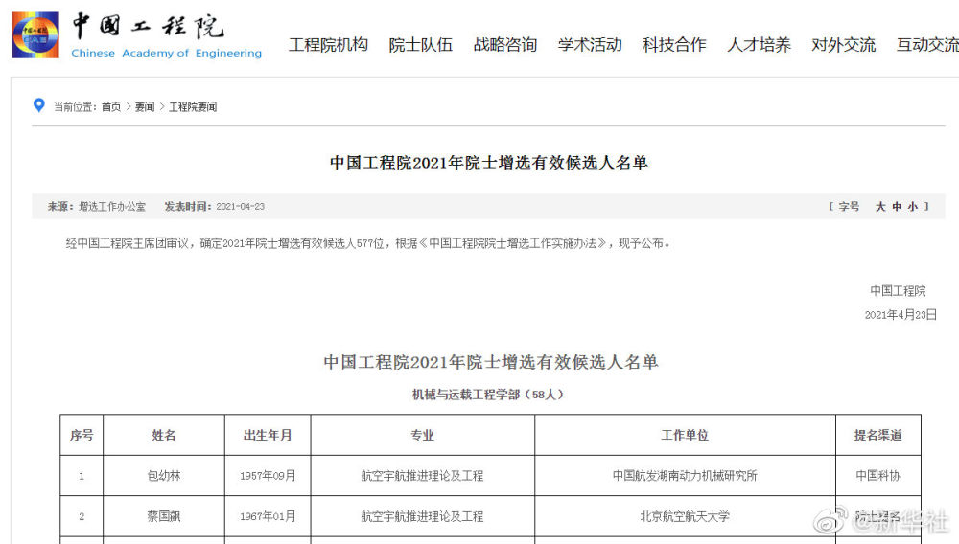
Task: Open the 院士队伍 menu
Action: click(x=420, y=45)
